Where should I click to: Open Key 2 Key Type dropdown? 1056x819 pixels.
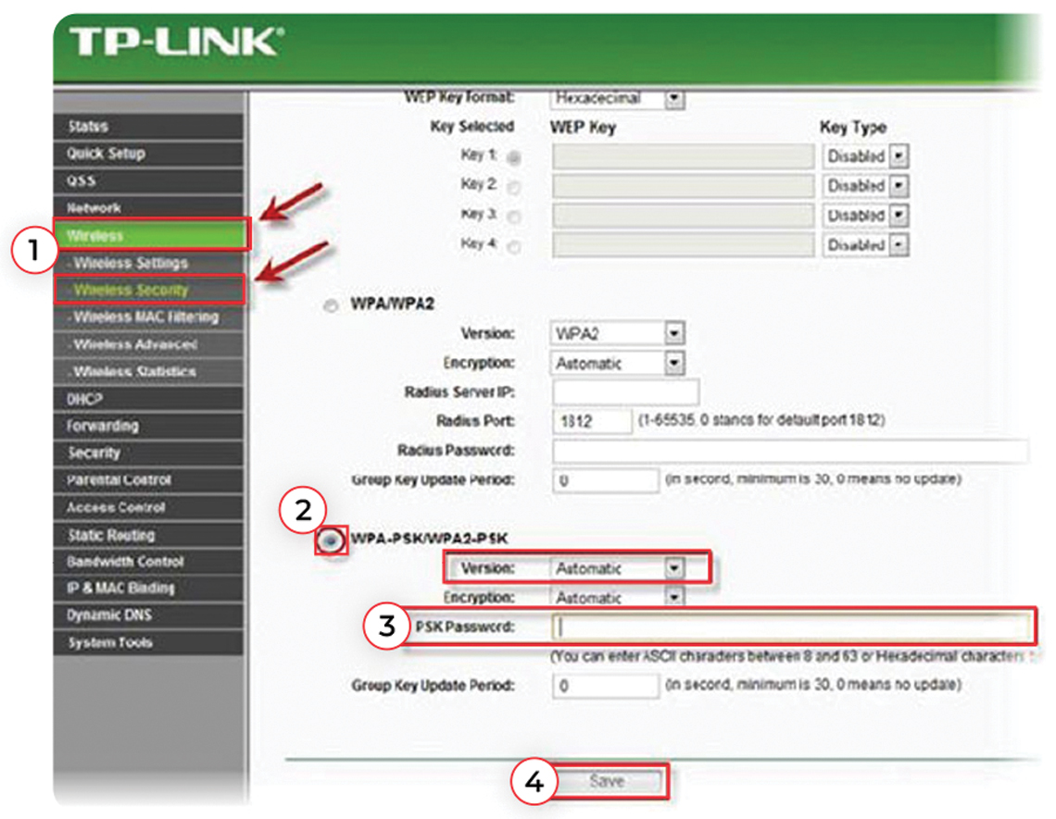point(865,186)
